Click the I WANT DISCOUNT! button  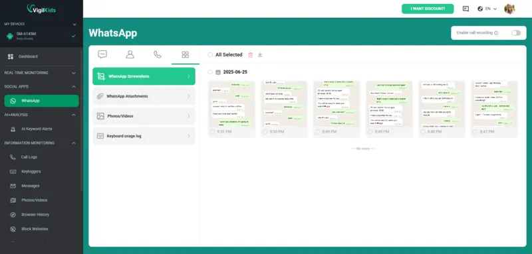(x=428, y=9)
